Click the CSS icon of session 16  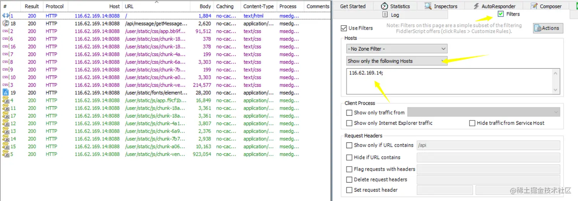point(5,47)
